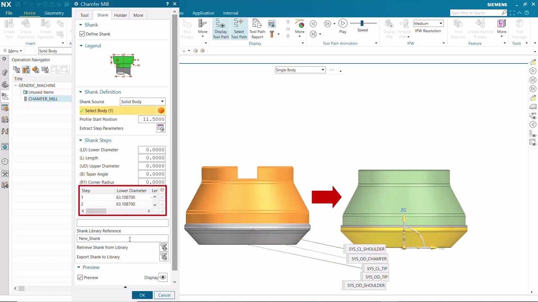This screenshot has height=302, width=538.
Task: Click the Retrieve Shank from Library icon
Action: (x=164, y=247)
